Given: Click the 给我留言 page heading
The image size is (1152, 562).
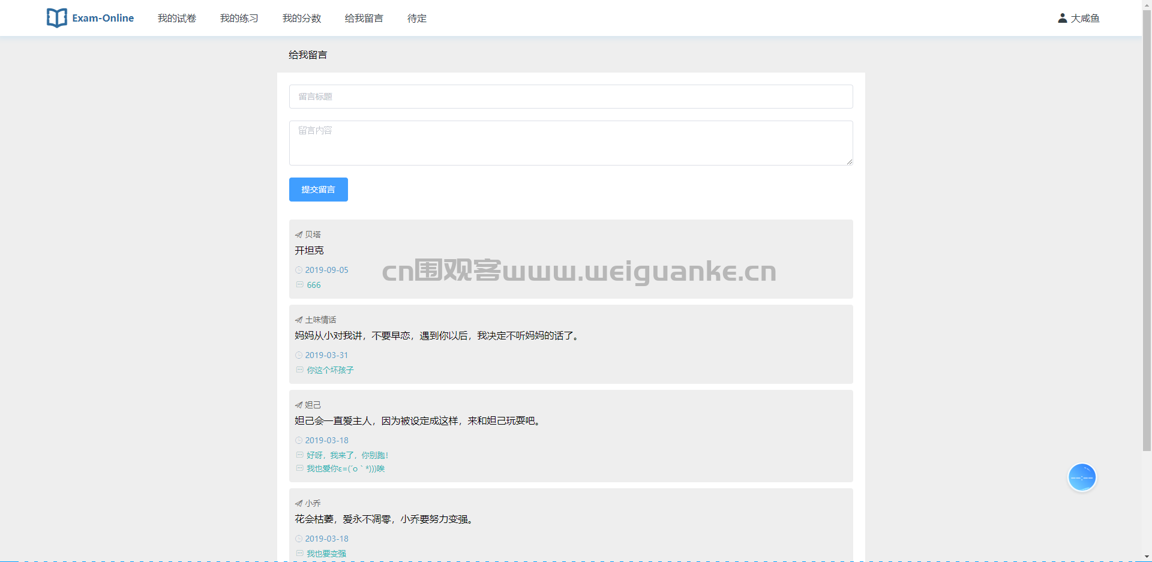Looking at the screenshot, I should [308, 55].
